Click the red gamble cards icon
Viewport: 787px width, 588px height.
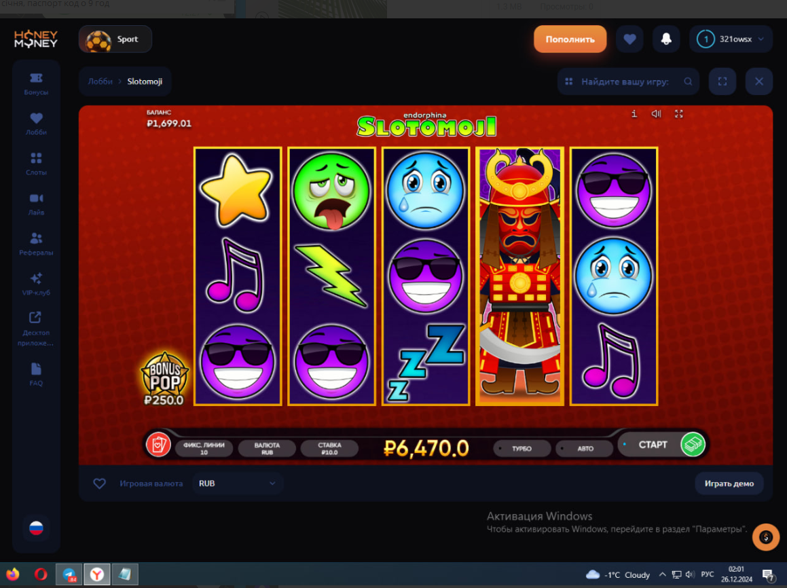pos(158,445)
